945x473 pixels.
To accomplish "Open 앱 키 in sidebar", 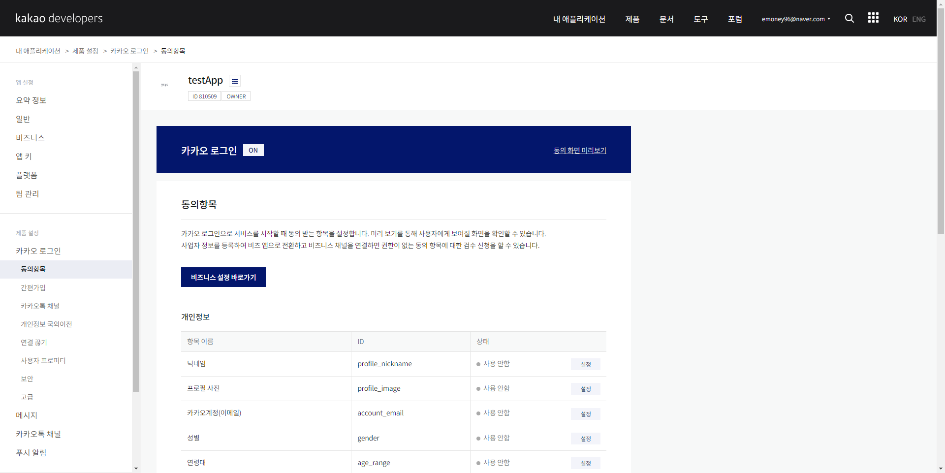I will click(x=24, y=157).
